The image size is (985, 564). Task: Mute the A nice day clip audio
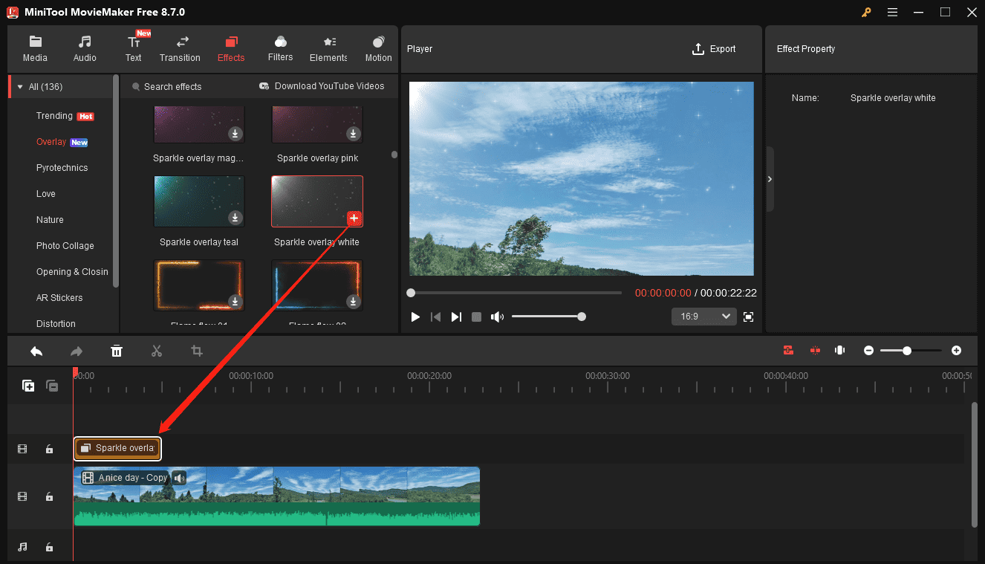coord(179,478)
